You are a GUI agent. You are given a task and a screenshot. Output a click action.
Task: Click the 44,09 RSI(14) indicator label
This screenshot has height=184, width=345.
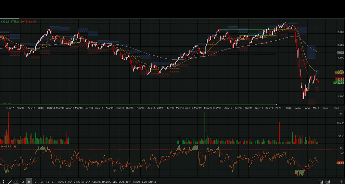tap(8, 146)
